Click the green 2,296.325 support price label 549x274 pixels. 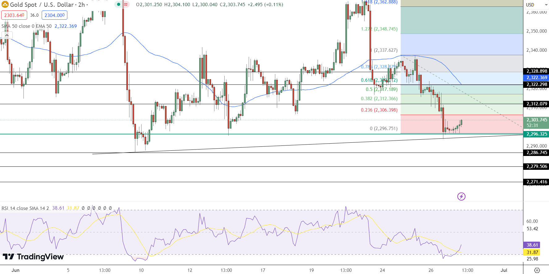coord(537,134)
